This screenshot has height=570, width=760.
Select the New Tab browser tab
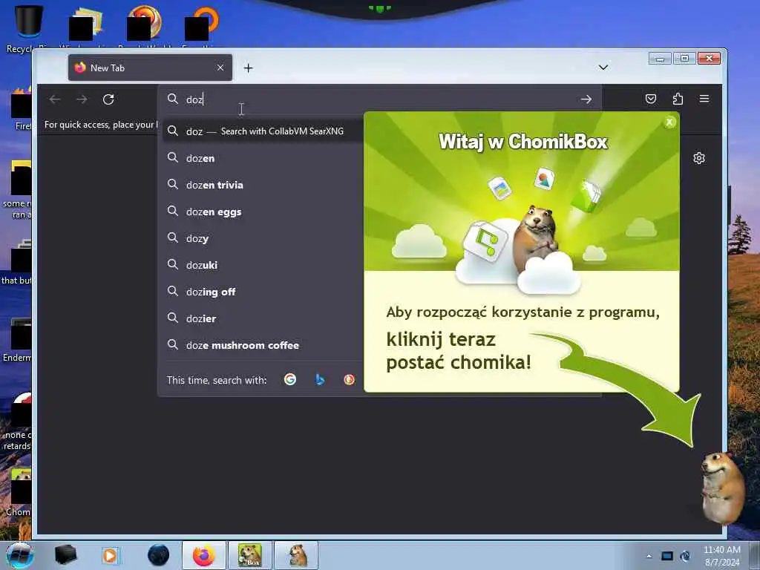click(x=150, y=68)
